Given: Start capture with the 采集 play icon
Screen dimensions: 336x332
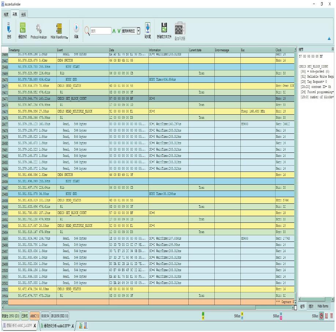Looking at the screenshot, I should click(76, 29).
